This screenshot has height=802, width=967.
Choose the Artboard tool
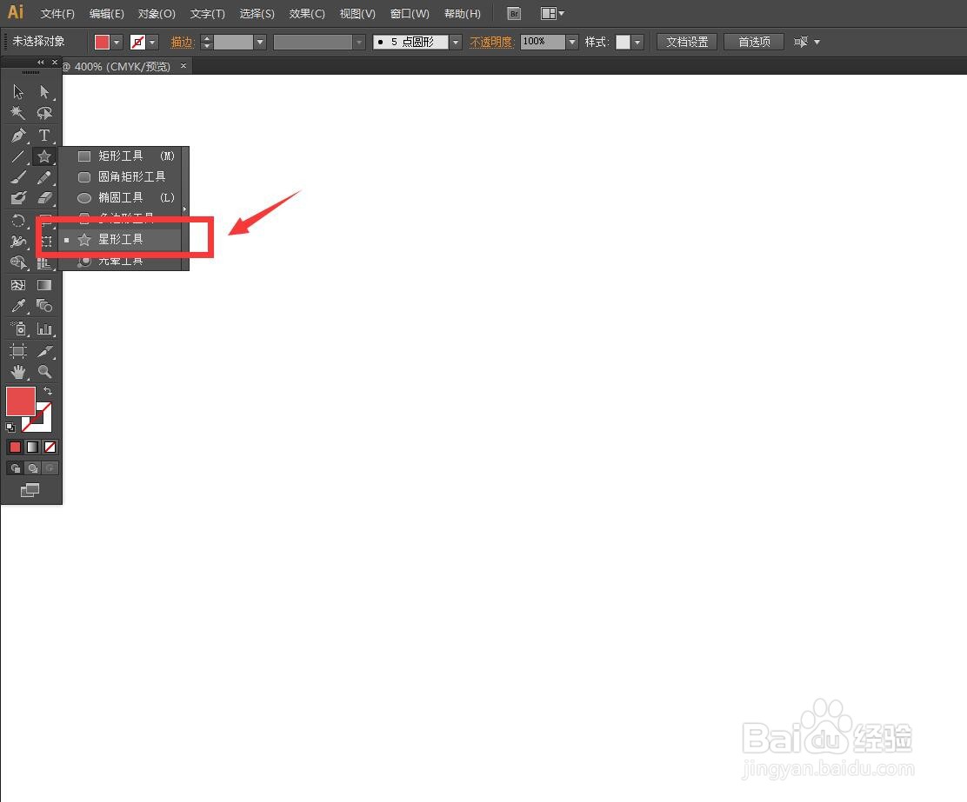(18, 351)
